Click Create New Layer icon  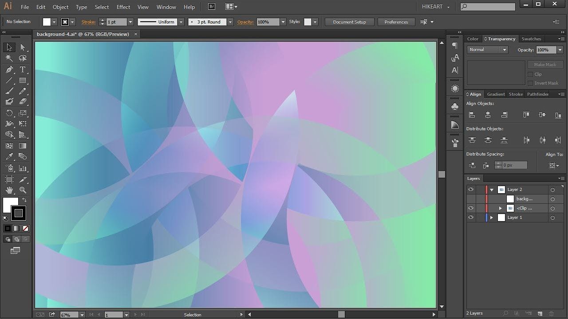[540, 313]
